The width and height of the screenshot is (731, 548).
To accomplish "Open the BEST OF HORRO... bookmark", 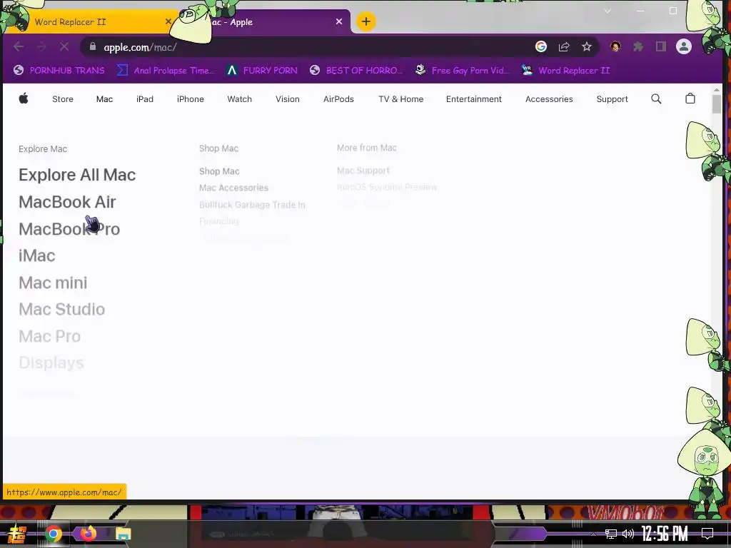I will (356, 71).
